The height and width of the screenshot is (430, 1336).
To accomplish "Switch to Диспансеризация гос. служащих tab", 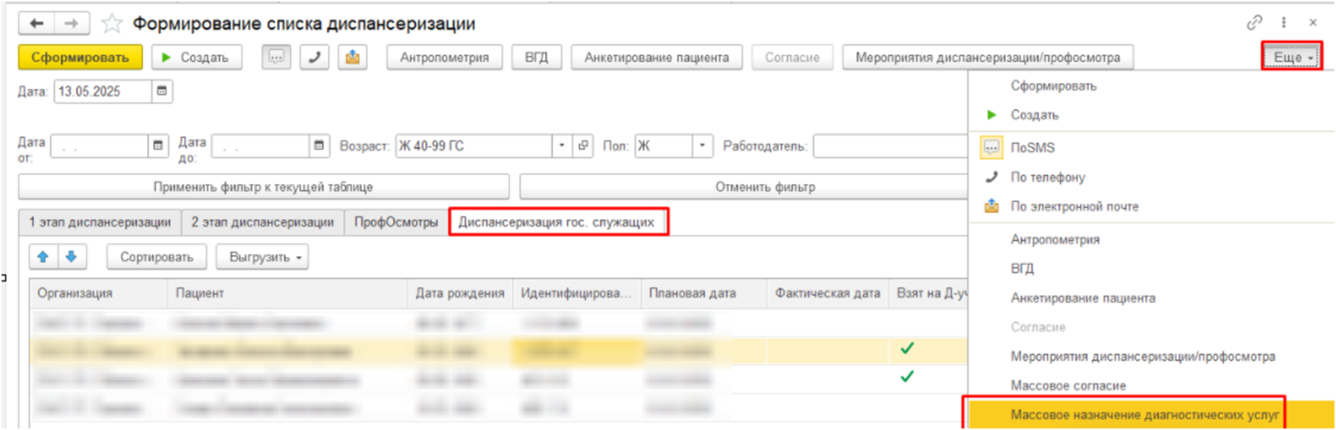I will click(x=556, y=222).
